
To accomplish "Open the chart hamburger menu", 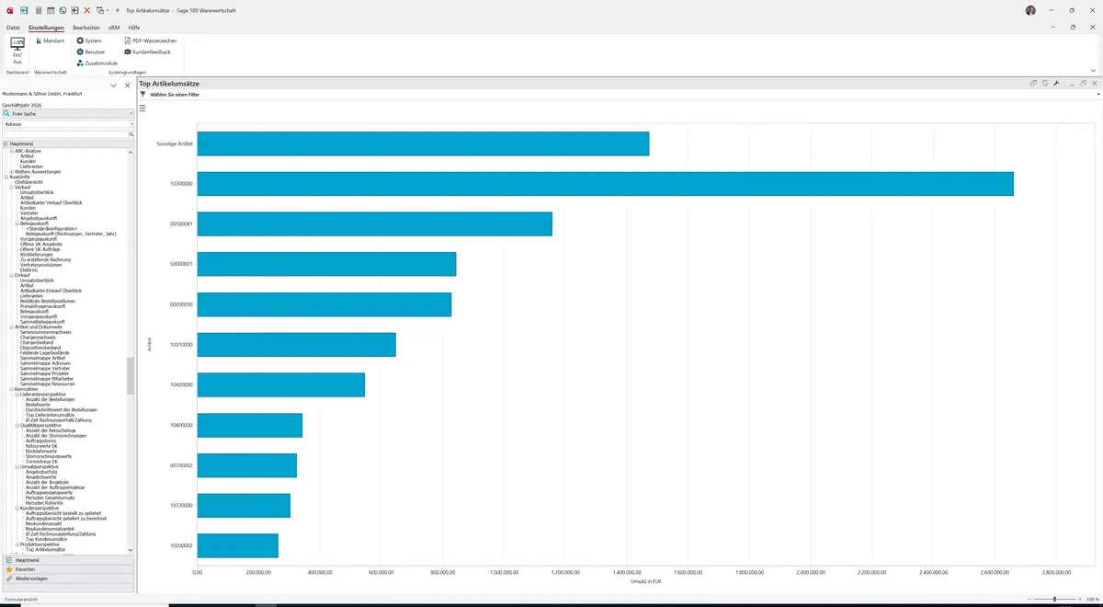I will point(142,109).
